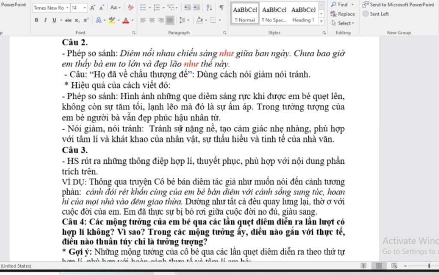
Task: Toggle Italic formatting
Action: click(45, 20)
